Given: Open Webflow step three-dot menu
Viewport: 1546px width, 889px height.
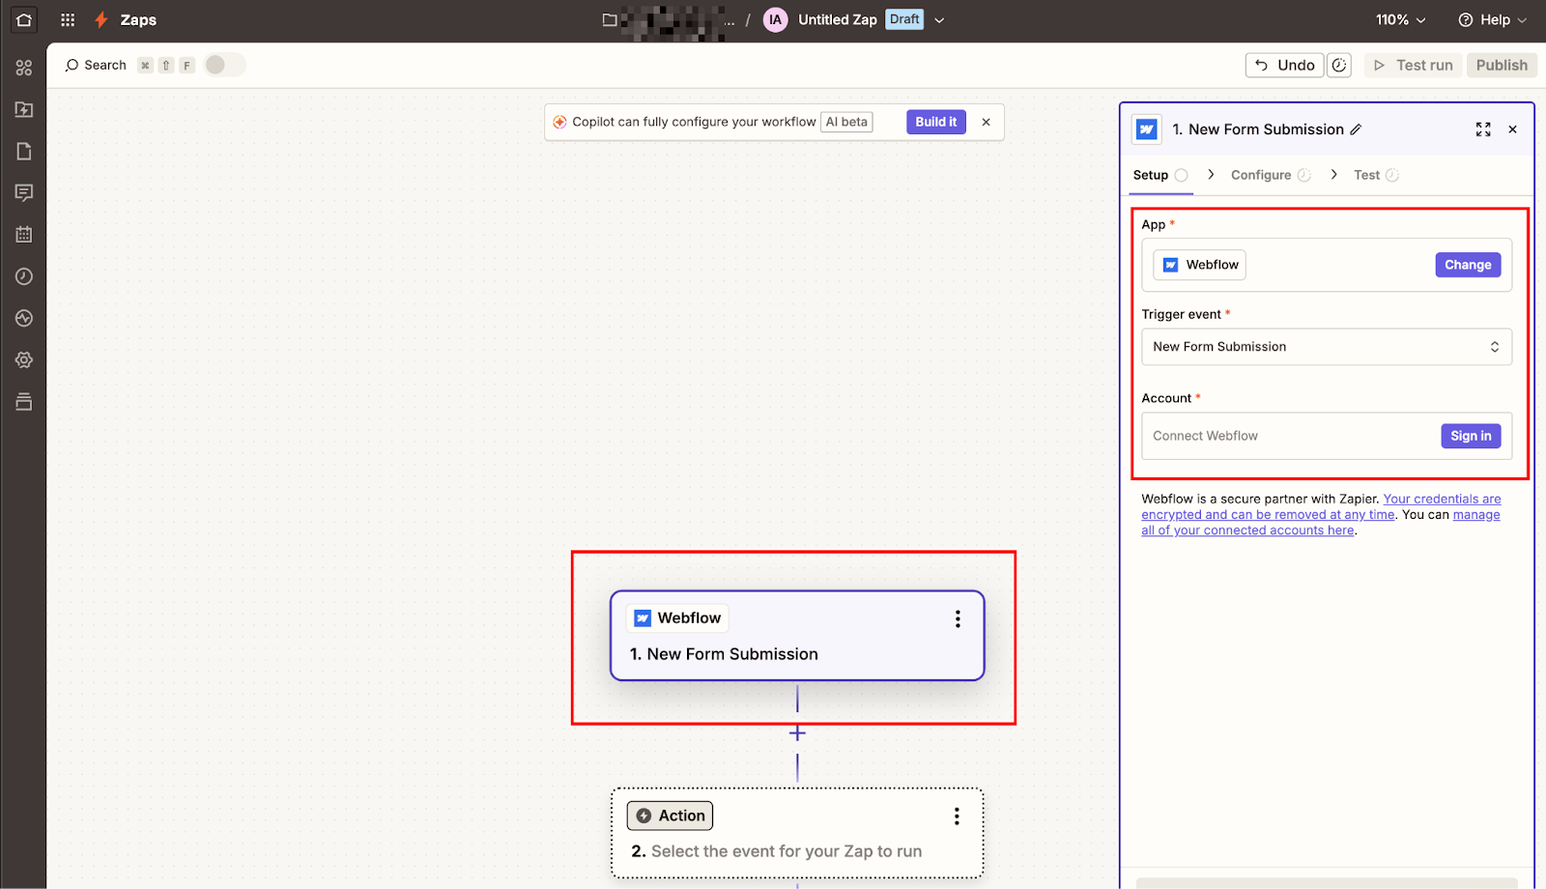Looking at the screenshot, I should 958,619.
